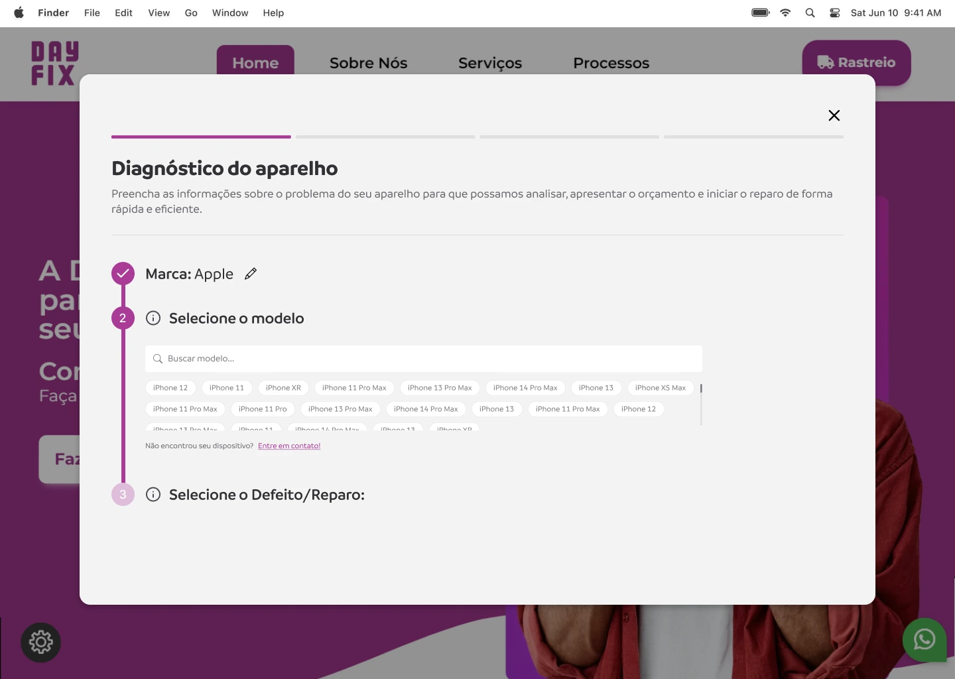Screen dimensions: 955x679
Task: Open the WhatsApp chat button
Action: [924, 640]
